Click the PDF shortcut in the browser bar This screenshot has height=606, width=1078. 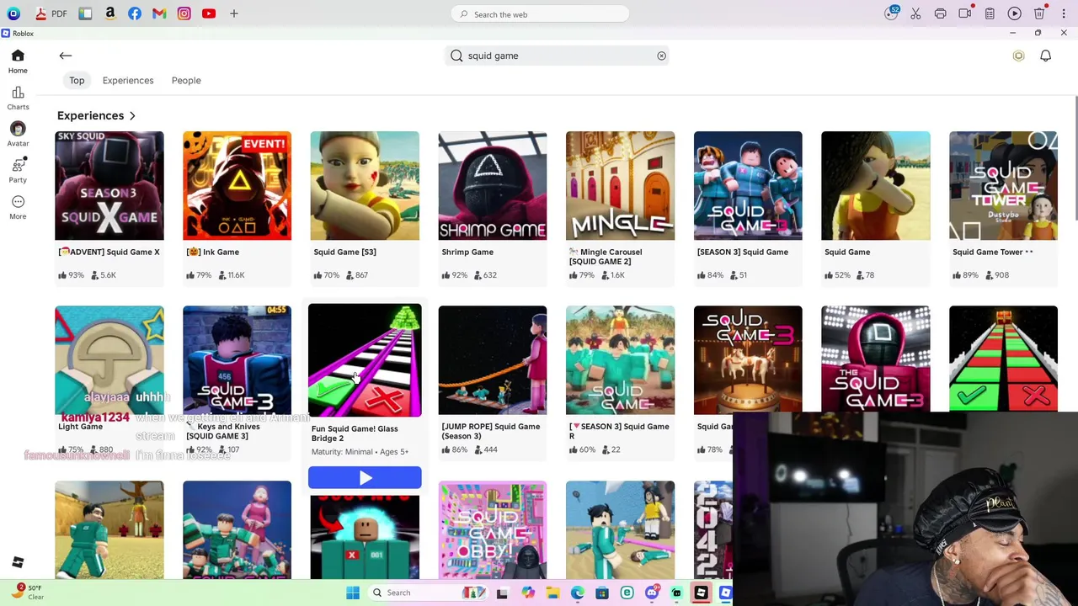(51, 13)
